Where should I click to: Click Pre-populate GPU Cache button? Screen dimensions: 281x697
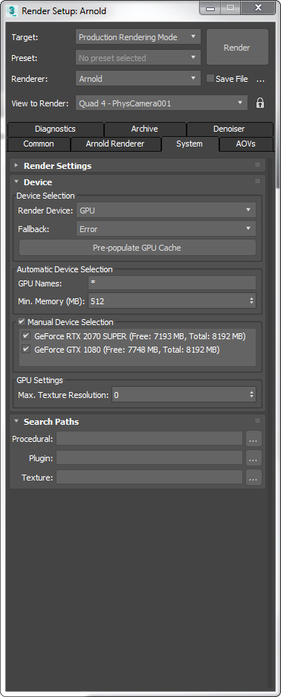coord(138,248)
